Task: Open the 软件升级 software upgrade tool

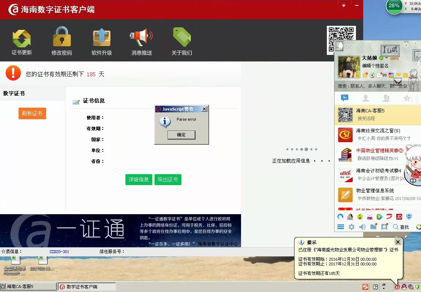Action: [102, 42]
